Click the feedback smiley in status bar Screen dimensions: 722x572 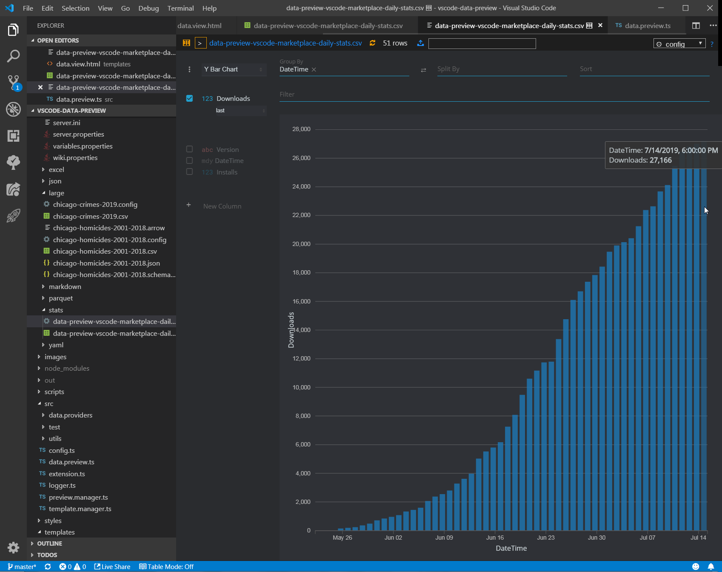tap(696, 566)
